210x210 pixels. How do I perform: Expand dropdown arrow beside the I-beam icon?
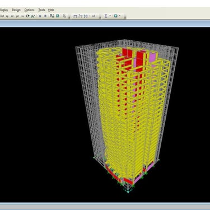click(x=110, y=16)
